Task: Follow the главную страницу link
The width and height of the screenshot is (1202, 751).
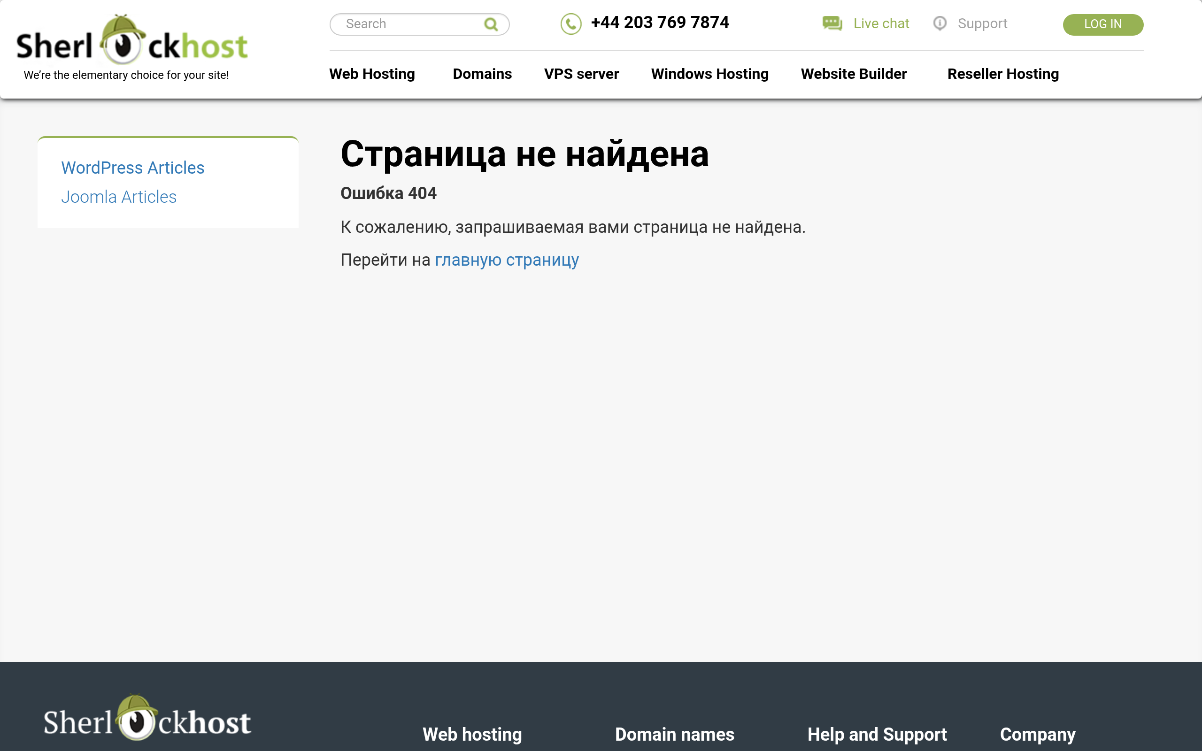Action: tap(507, 260)
